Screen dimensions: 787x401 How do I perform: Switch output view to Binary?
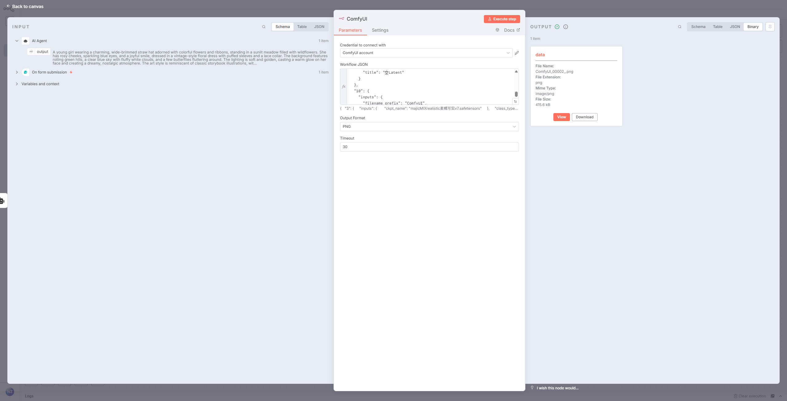pyautogui.click(x=753, y=27)
